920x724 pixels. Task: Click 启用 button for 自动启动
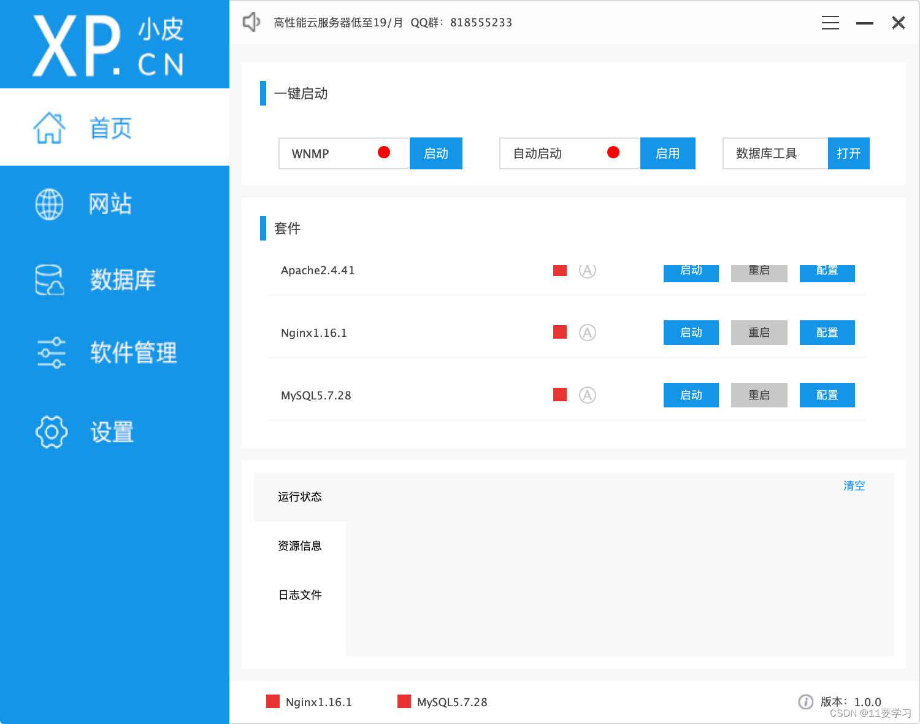[668, 153]
